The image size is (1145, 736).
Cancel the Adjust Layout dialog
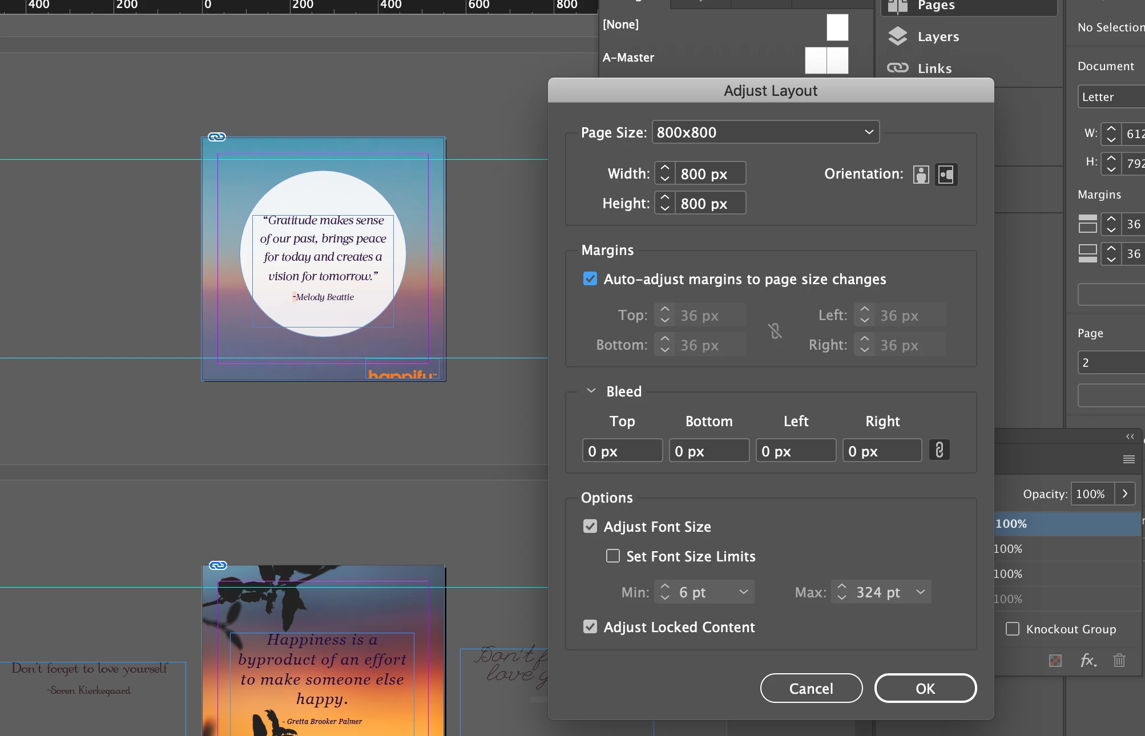coord(811,689)
